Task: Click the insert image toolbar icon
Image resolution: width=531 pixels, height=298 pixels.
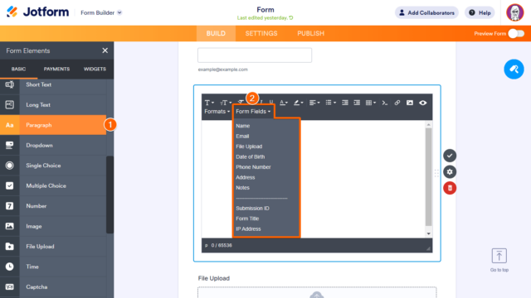Action: point(410,103)
